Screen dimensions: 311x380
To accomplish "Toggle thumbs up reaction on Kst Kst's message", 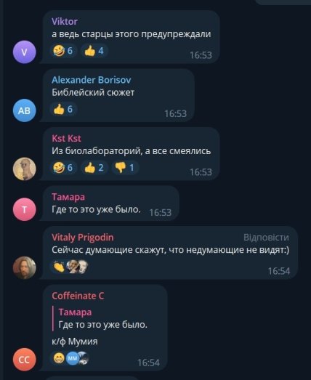I will (94, 168).
